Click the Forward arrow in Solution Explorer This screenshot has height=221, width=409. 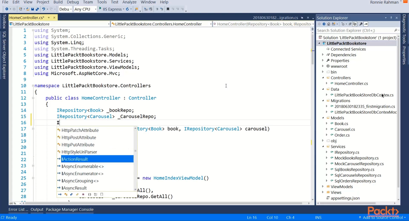coord(324,24)
